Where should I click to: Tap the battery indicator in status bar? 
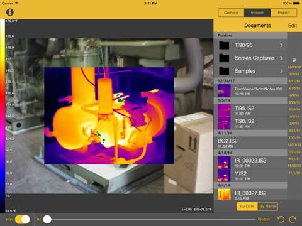pyautogui.click(x=296, y=3)
